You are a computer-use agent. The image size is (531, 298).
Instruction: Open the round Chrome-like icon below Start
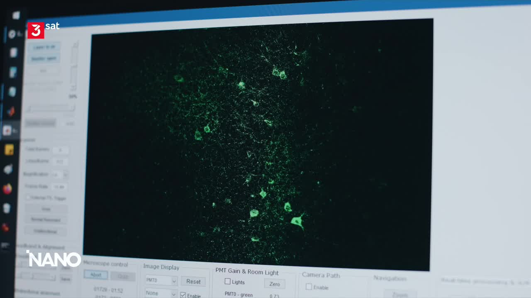point(12,34)
